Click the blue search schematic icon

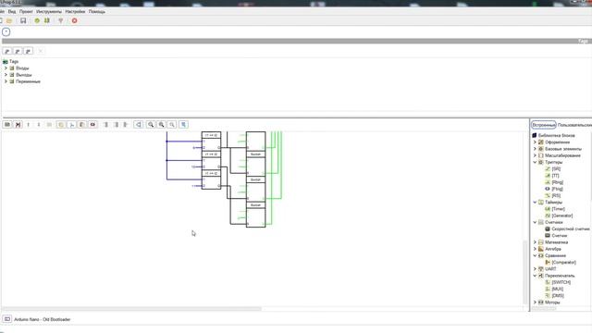(183, 125)
